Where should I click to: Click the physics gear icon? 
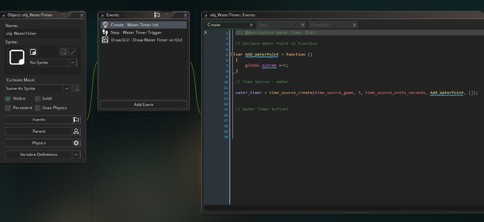[x=76, y=143]
